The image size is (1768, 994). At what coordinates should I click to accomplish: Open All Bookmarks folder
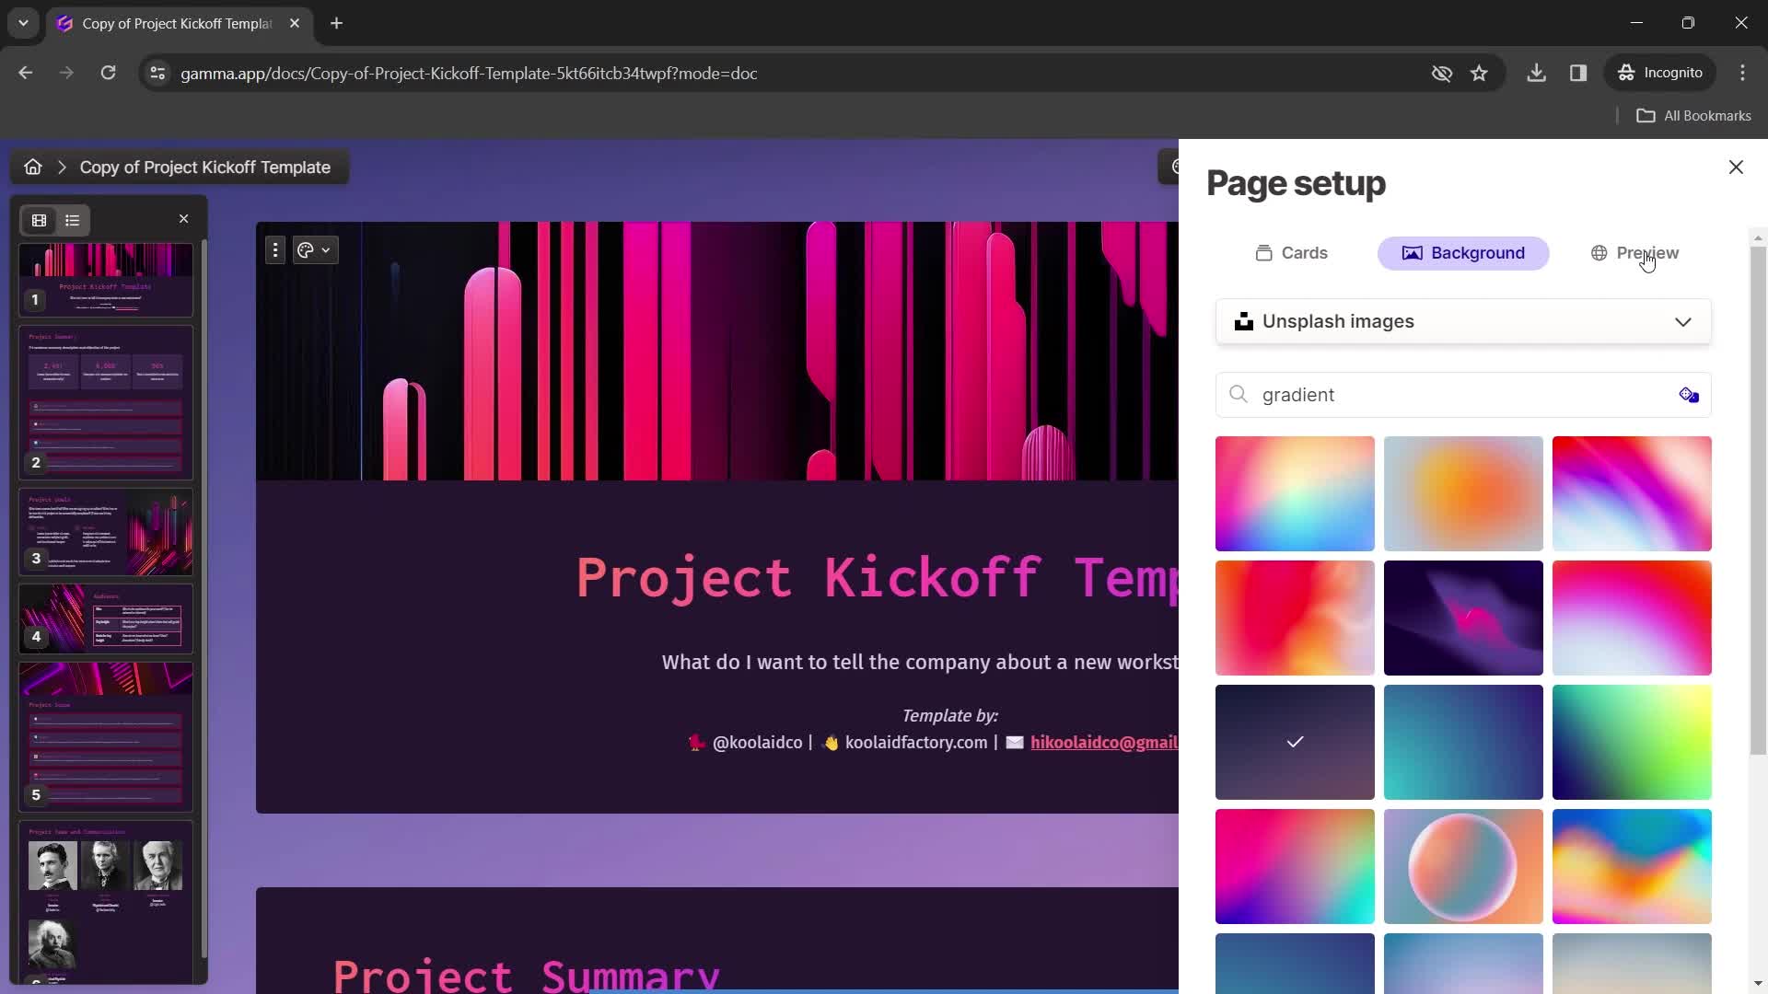(1693, 116)
